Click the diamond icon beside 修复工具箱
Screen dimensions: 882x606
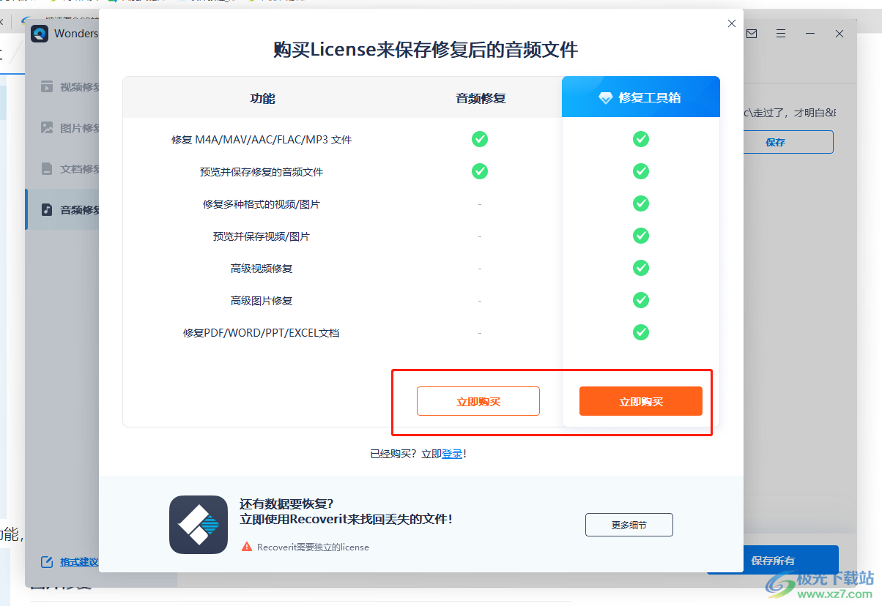click(x=605, y=98)
